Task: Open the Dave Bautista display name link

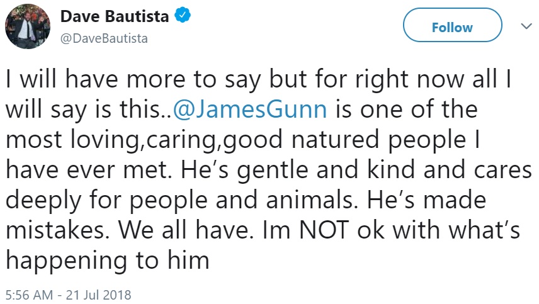Action: coord(115,16)
